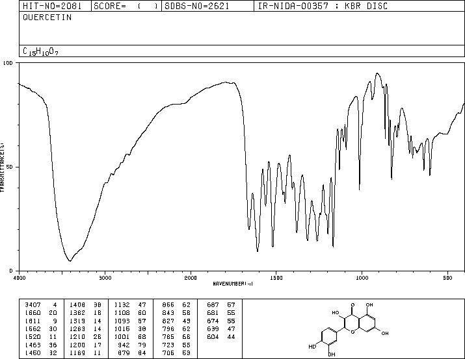Select the 827 peak table entry
This screenshot has width=465, height=359.
coord(176,321)
